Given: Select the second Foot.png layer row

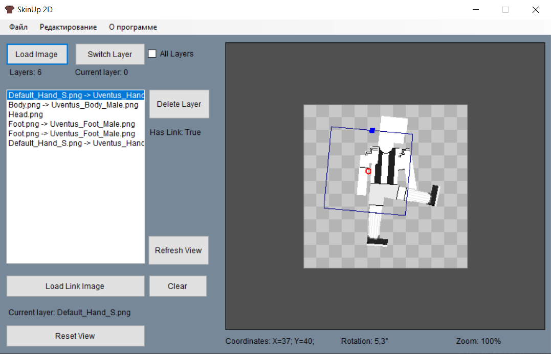Looking at the screenshot, I should coord(76,134).
